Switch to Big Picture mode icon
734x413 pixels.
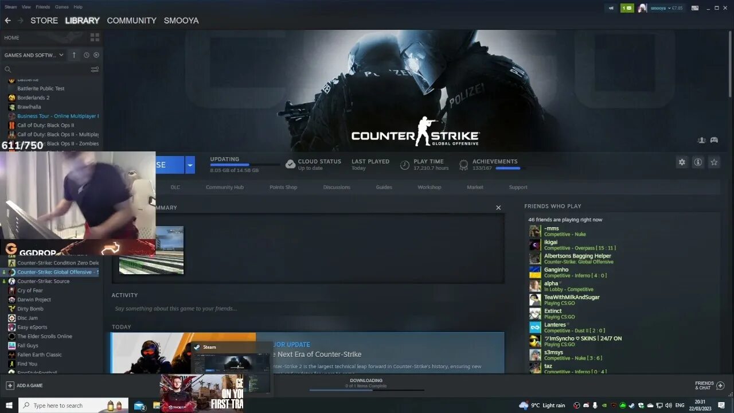695,8
